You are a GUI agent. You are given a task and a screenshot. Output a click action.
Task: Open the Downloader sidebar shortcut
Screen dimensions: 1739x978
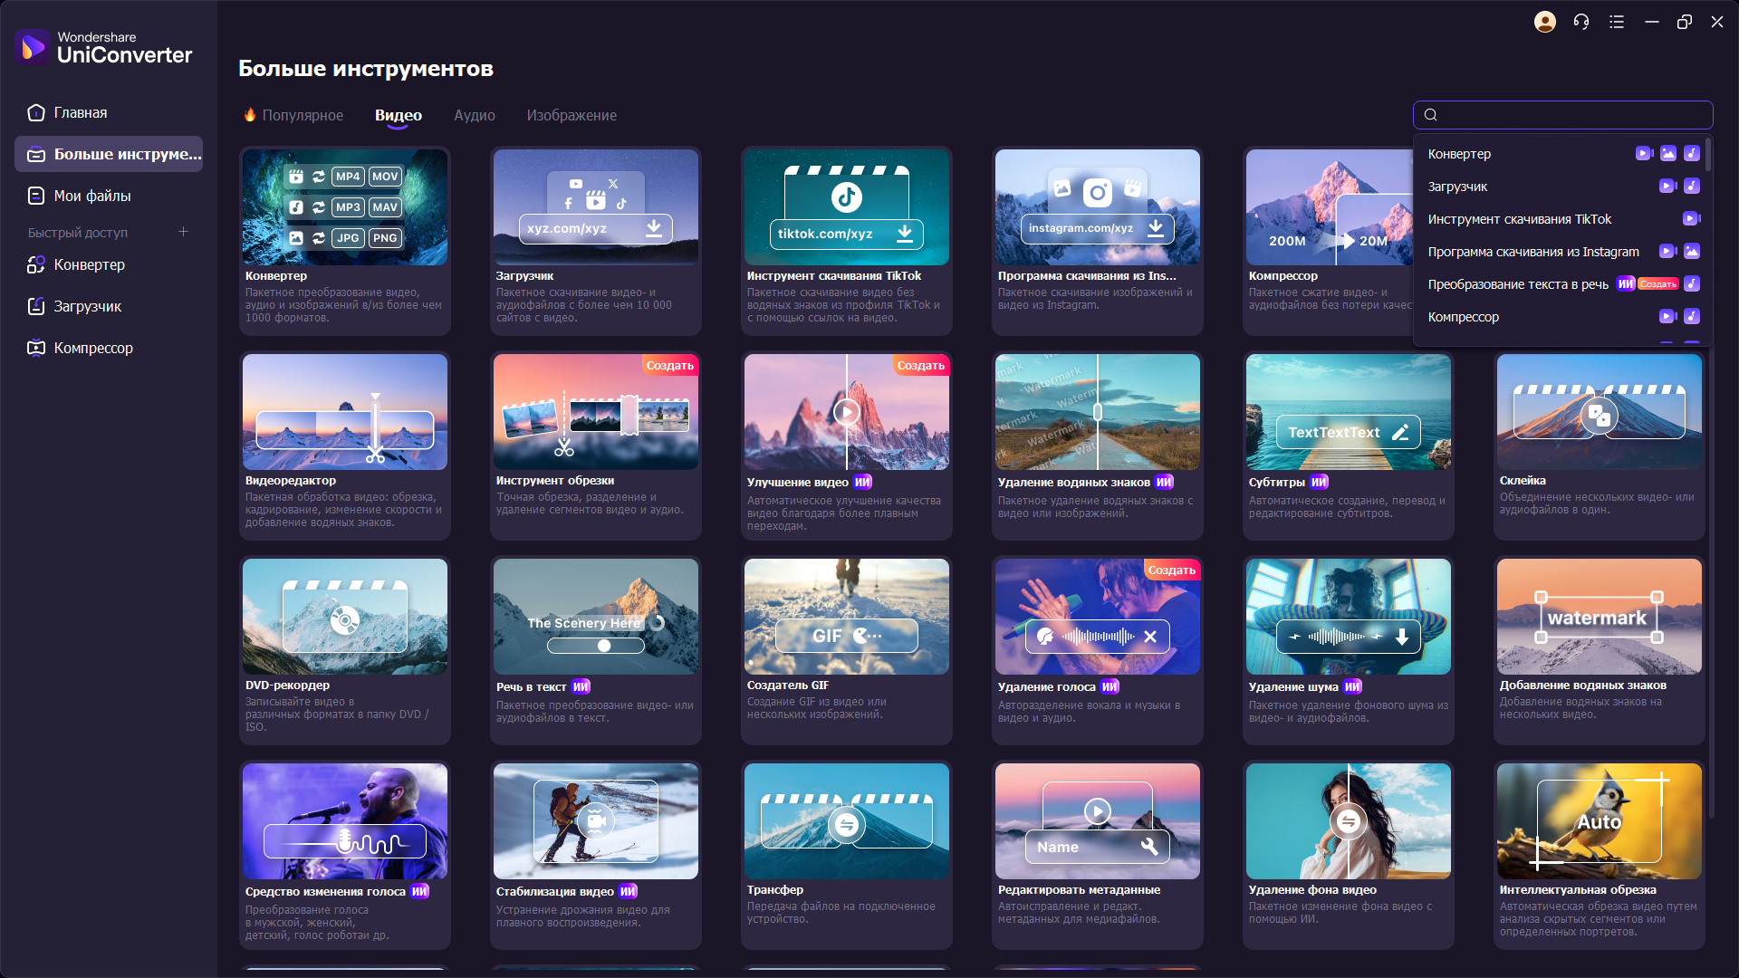pos(87,306)
